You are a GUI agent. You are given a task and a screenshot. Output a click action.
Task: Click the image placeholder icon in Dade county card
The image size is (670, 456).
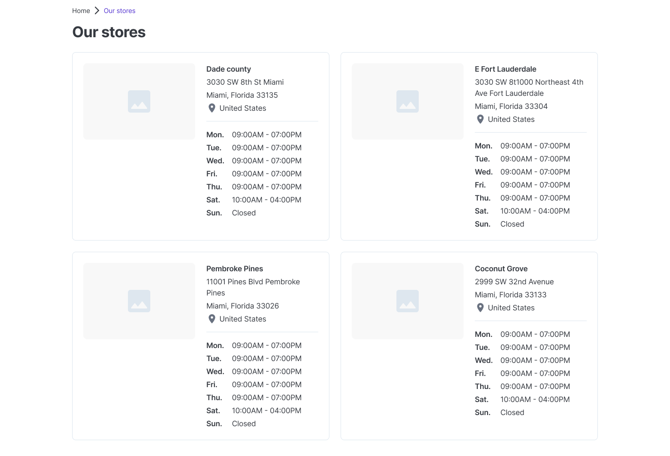pyautogui.click(x=139, y=101)
